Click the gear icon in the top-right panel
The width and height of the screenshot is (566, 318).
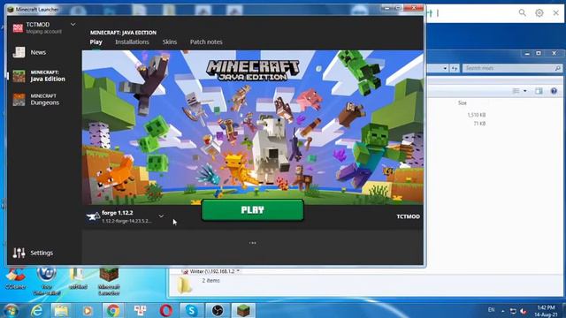click(539, 13)
